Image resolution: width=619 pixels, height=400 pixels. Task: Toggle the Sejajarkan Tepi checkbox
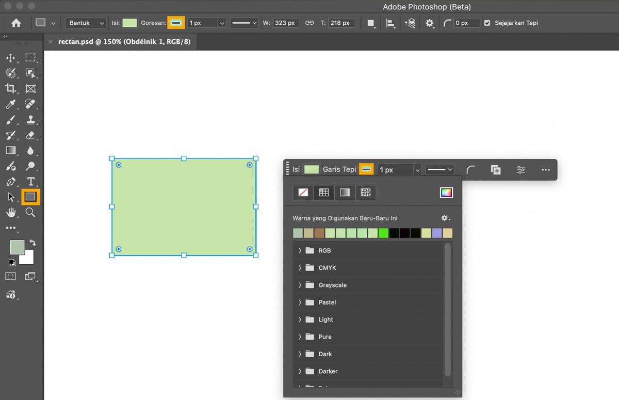pyautogui.click(x=487, y=23)
